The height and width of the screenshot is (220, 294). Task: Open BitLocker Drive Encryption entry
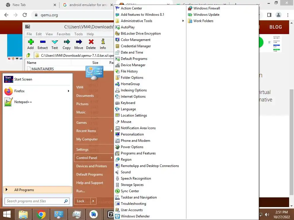click(141, 34)
